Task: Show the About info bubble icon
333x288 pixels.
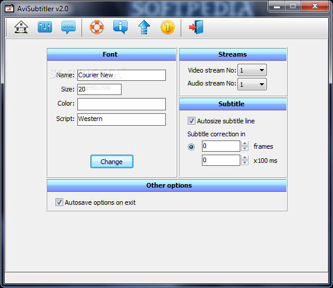Action: pyautogui.click(x=120, y=27)
